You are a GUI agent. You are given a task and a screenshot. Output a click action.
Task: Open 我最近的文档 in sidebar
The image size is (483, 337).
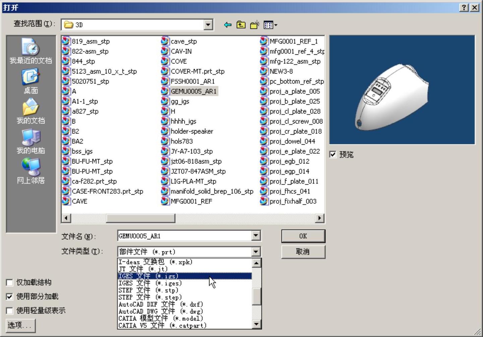tap(31, 51)
